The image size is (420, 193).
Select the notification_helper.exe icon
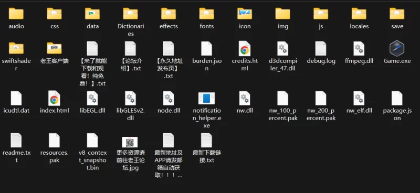tap(206, 98)
